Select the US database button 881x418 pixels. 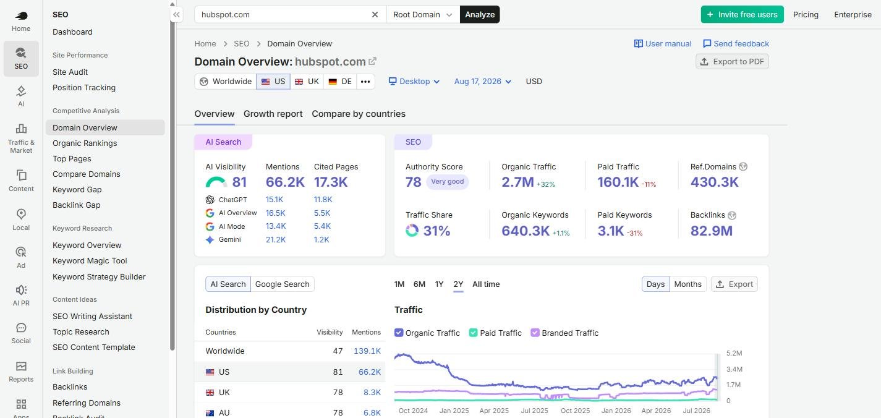click(273, 82)
